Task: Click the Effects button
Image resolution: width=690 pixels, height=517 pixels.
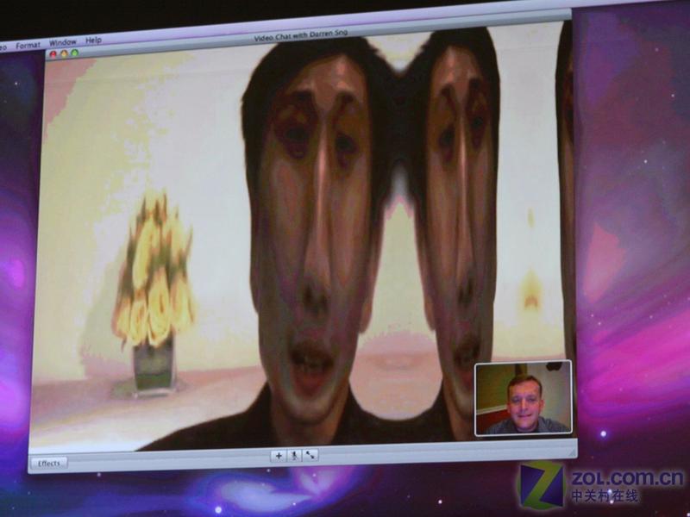Action: point(49,464)
